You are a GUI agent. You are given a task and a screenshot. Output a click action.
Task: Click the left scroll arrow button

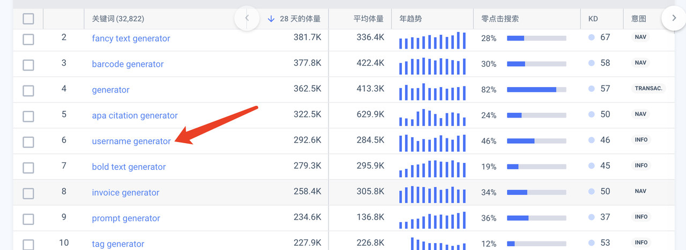point(247,18)
